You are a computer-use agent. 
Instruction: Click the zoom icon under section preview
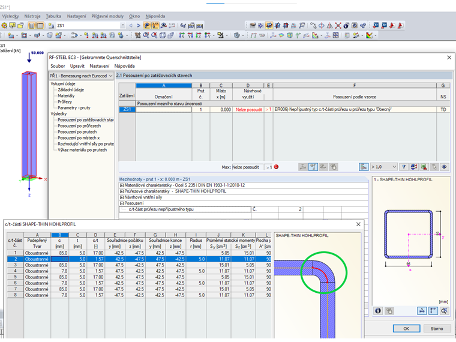(444, 311)
